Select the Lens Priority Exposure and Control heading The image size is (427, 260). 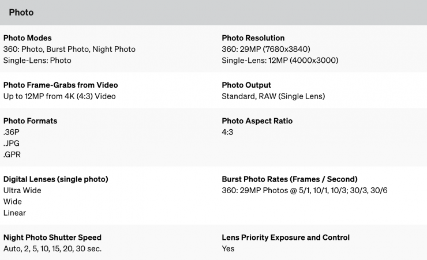286,238
